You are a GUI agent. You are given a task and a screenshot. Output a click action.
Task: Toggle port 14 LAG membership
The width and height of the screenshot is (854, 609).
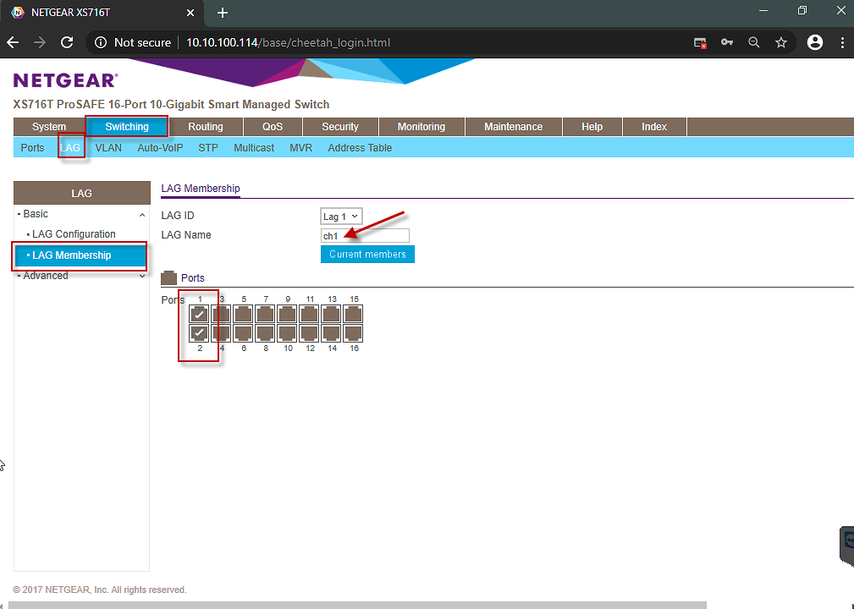(331, 333)
